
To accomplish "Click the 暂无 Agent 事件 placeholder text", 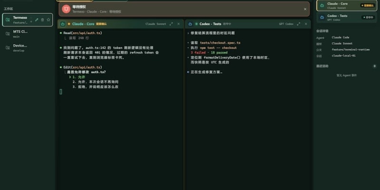I will (x=346, y=76).
